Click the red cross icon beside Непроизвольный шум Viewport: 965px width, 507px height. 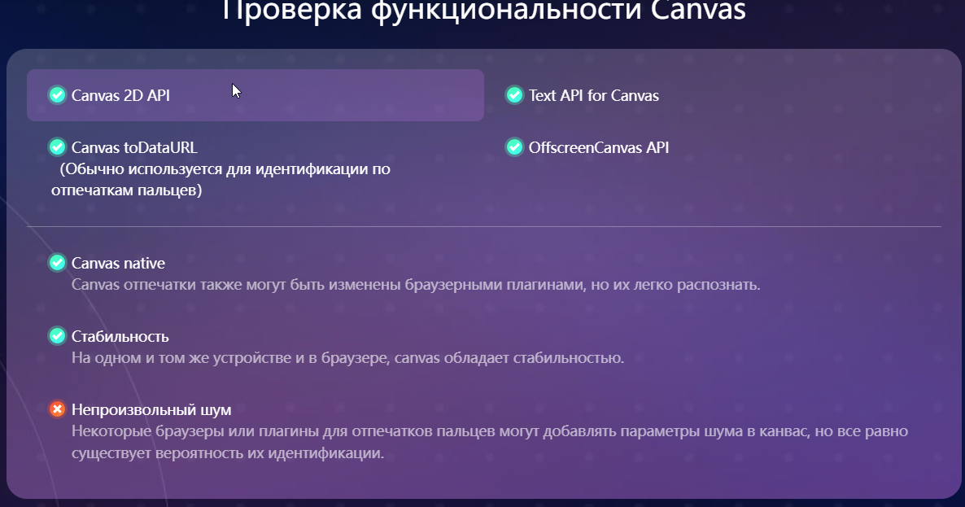tap(57, 410)
